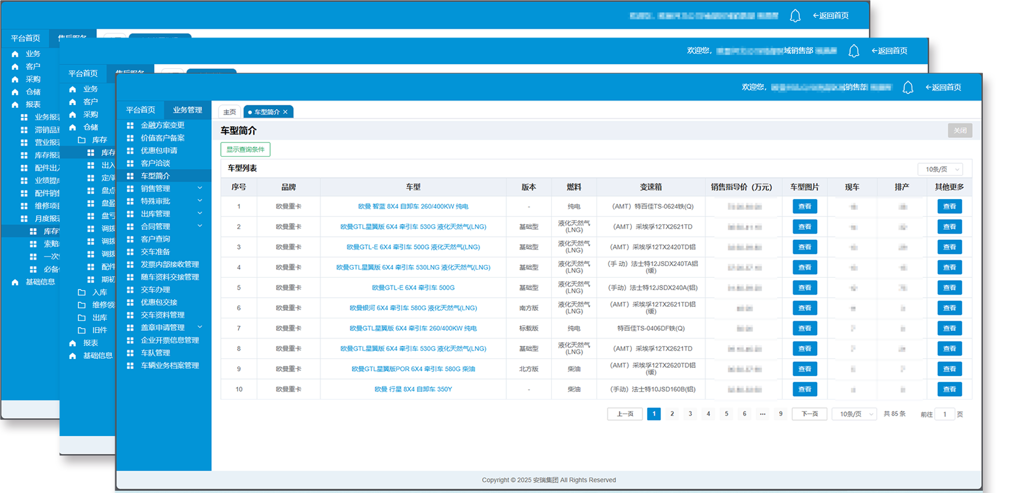Image resolution: width=1031 pixels, height=493 pixels.
Task: Switch to the 主页 tab
Action: [229, 112]
